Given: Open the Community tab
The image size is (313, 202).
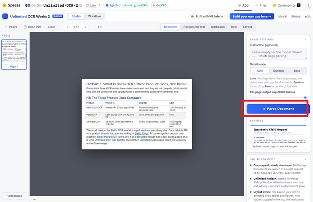Looking at the screenshot, I should (286, 5).
